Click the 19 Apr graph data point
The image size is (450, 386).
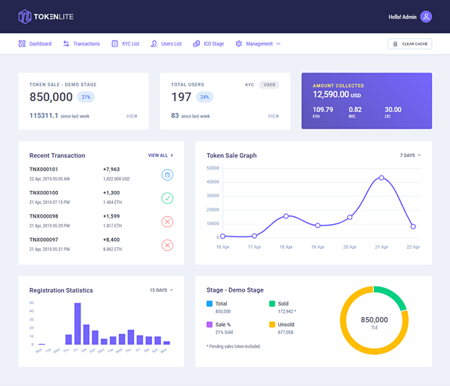tap(317, 226)
